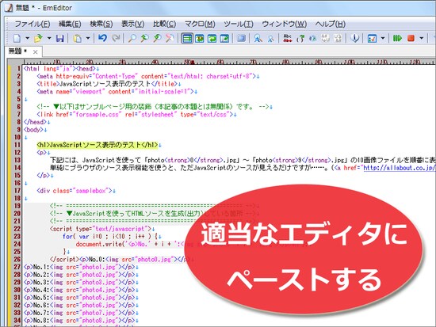Screen dimensions: 436x327
Task: Click the larger blue person icon
Action: pos(258,38)
